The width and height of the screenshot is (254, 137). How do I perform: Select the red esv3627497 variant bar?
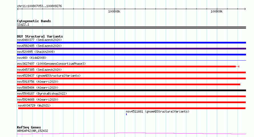128,67
